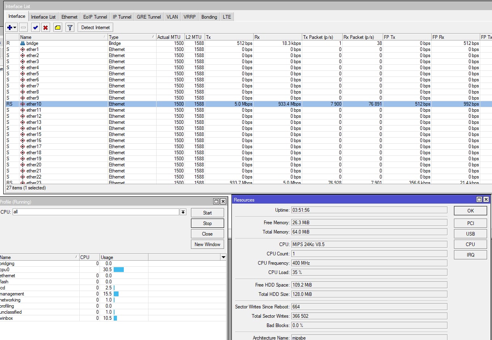Click the ether10 interface icon

point(23,104)
